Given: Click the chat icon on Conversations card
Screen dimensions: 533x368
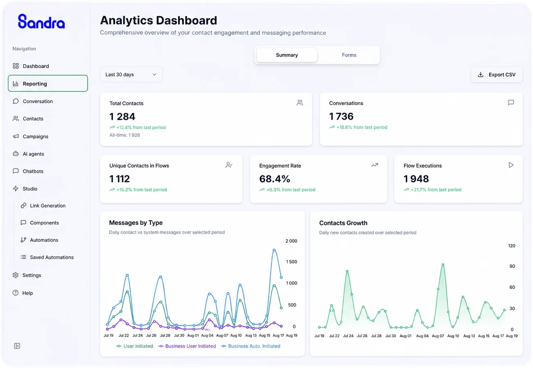Looking at the screenshot, I should (x=511, y=103).
